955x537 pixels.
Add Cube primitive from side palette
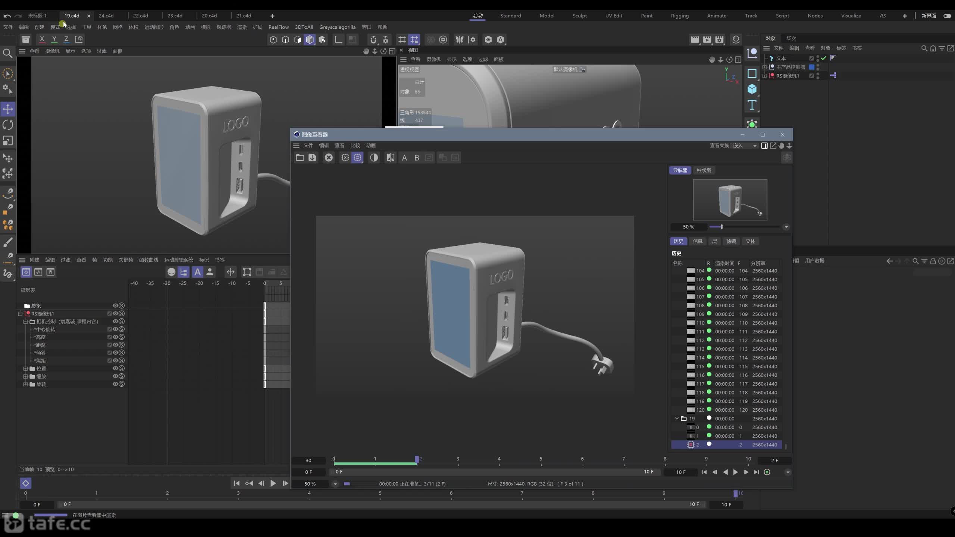(752, 89)
